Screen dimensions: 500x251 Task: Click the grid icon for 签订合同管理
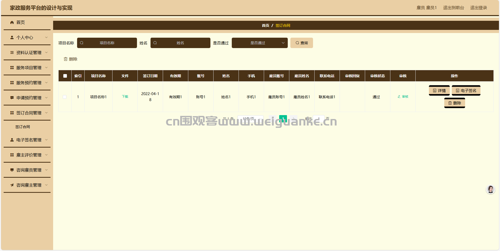[x=12, y=113]
